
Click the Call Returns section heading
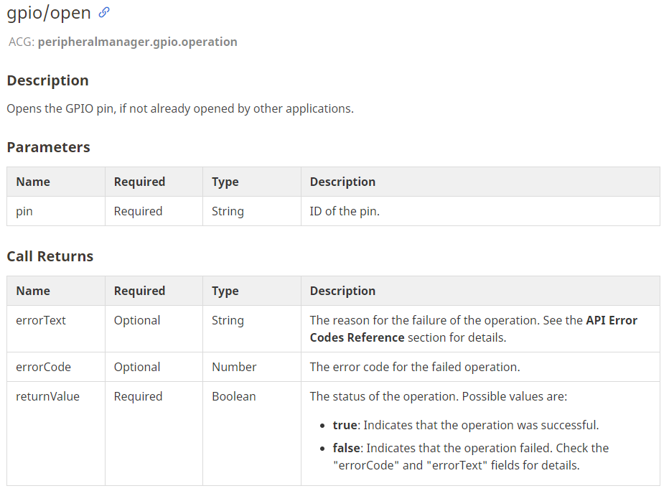50,256
